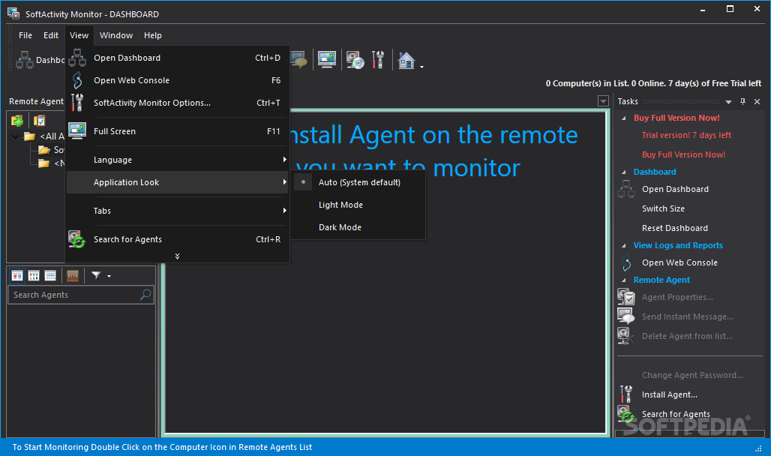Choose Open Web Console from View menu
The height and width of the screenshot is (456, 771).
[x=177, y=80]
